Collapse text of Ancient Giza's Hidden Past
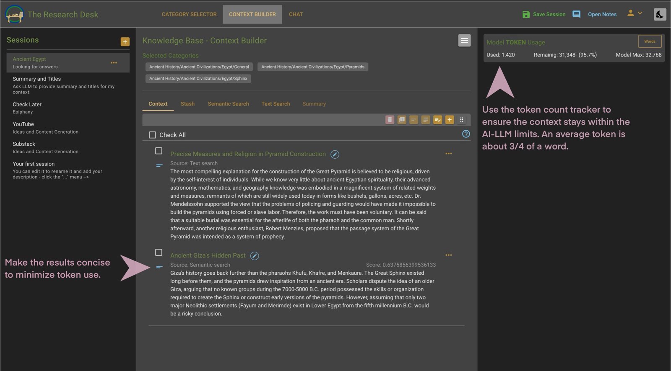The height and width of the screenshot is (371, 671). pyautogui.click(x=159, y=267)
